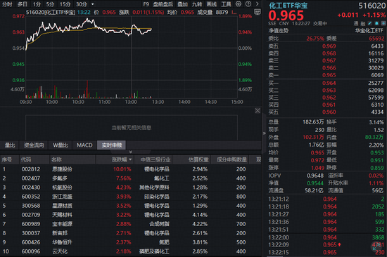Screen dimensions: 387x257
Task: Click IOPV value 0.9648
Action: [315, 176]
